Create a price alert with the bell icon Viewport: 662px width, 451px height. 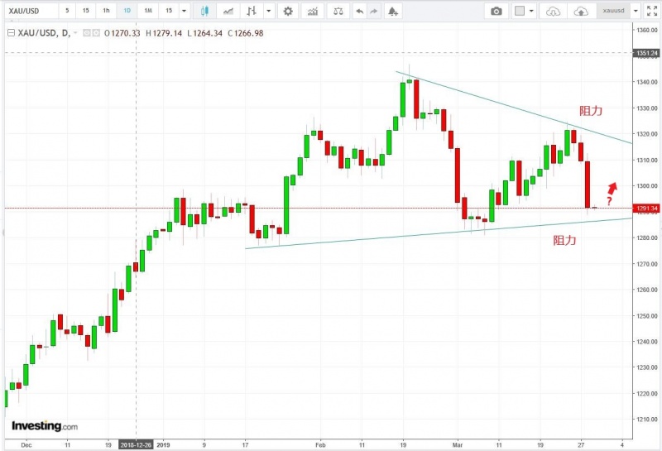click(392, 12)
